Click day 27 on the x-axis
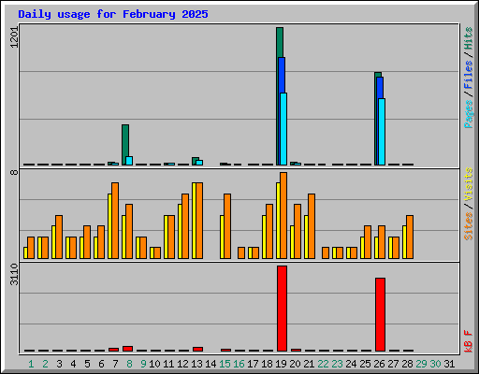Image resolution: width=479 pixels, height=374 pixels. coord(393,364)
